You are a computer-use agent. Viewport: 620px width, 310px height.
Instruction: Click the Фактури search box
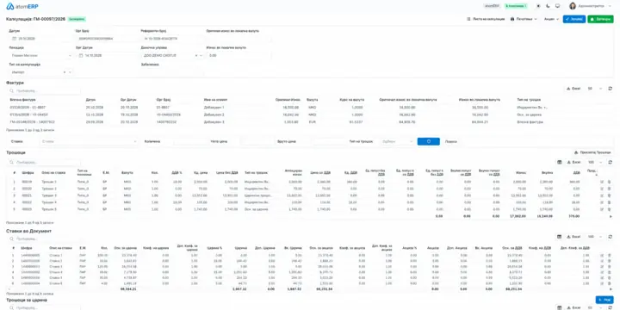point(44,91)
